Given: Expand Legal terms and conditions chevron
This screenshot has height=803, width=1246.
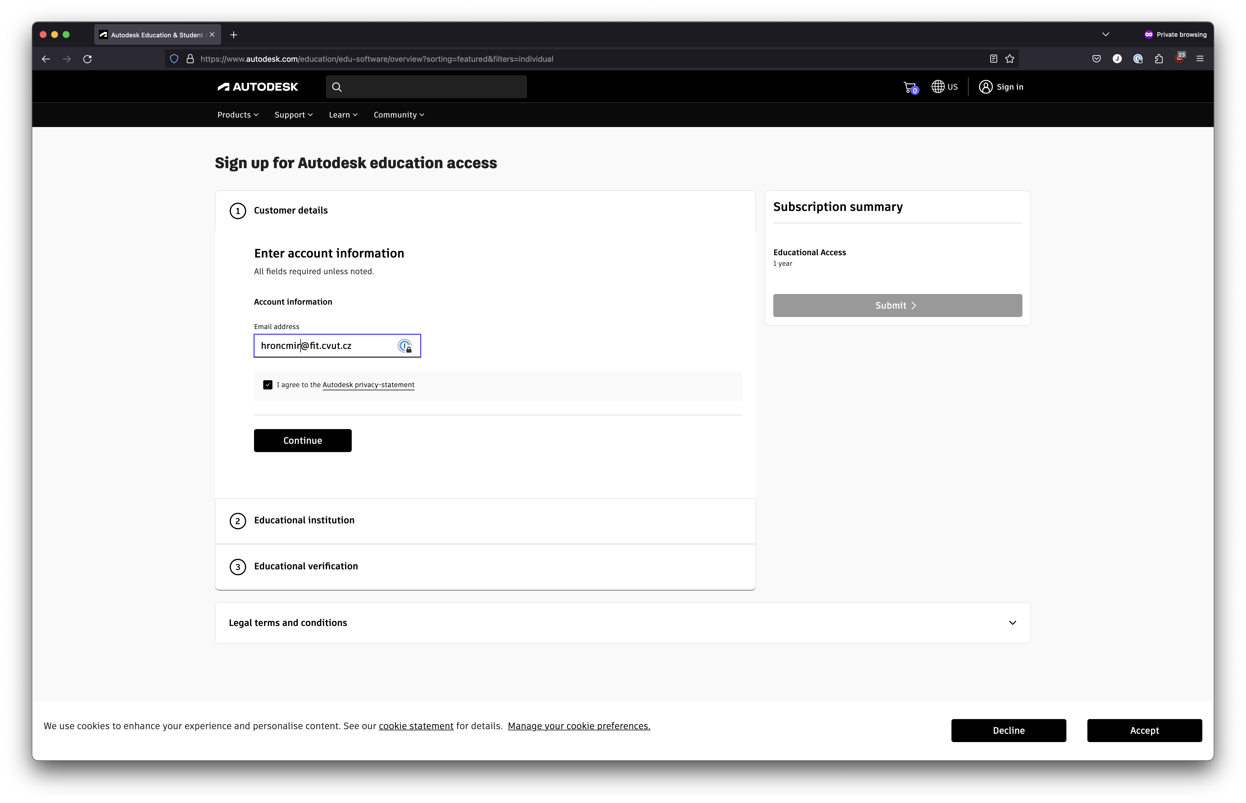Looking at the screenshot, I should click(1012, 623).
